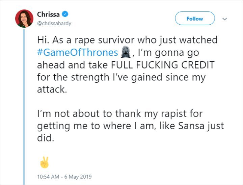Screen dimensions: 243x185
Task: Click the Chrissa display name
Action: point(48,15)
